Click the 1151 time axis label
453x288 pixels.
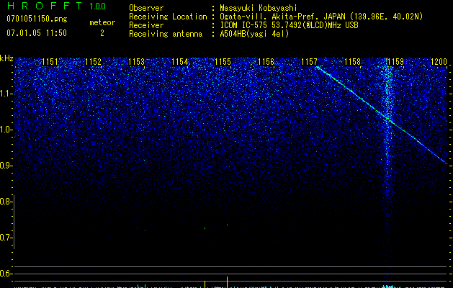tap(50, 62)
